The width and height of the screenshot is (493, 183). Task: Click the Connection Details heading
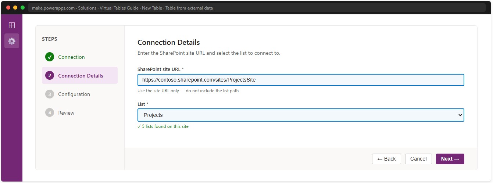click(169, 42)
